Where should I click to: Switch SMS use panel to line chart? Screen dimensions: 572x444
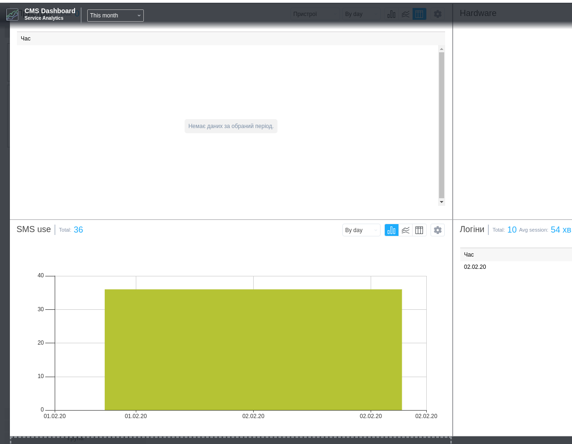tap(406, 230)
